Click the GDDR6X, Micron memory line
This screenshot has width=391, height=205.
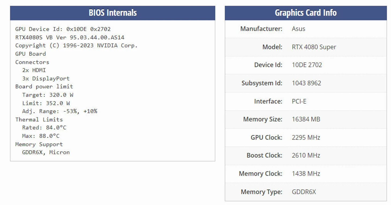pyautogui.click(x=46, y=152)
